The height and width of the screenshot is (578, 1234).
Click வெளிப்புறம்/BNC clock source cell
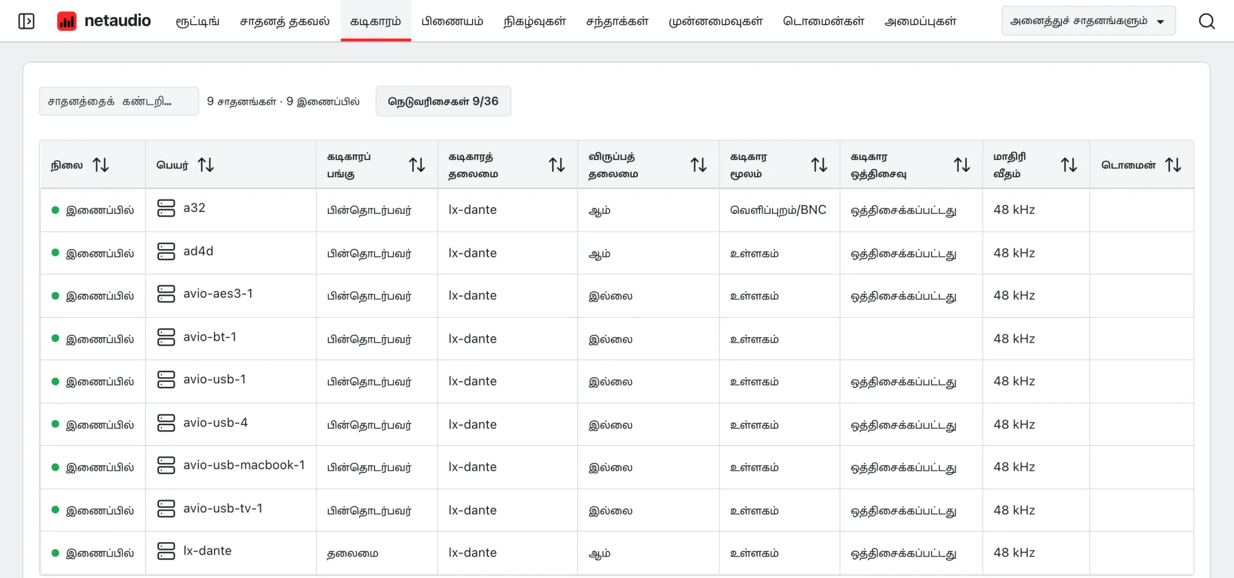click(778, 210)
